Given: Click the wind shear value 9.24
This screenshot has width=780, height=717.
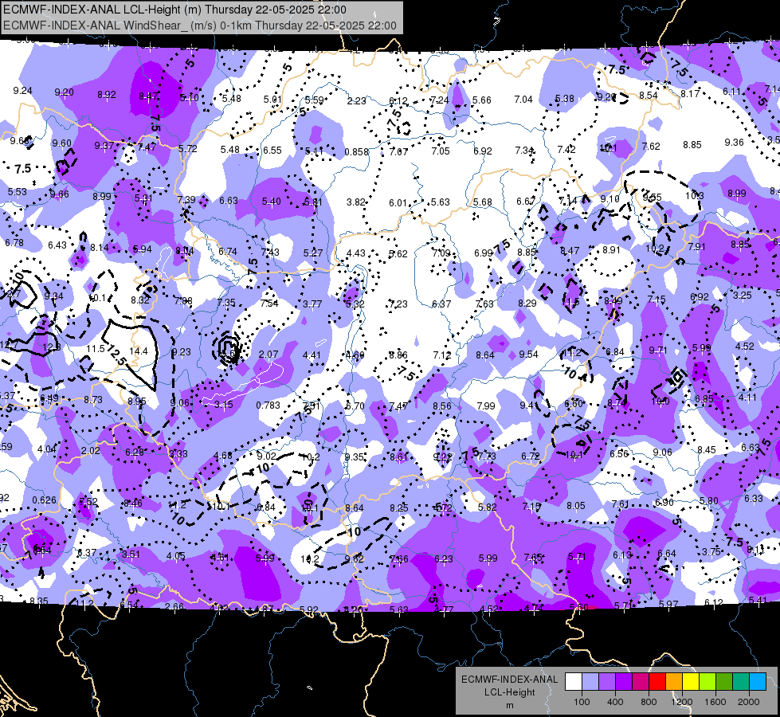Looking at the screenshot, I should pos(22,91).
